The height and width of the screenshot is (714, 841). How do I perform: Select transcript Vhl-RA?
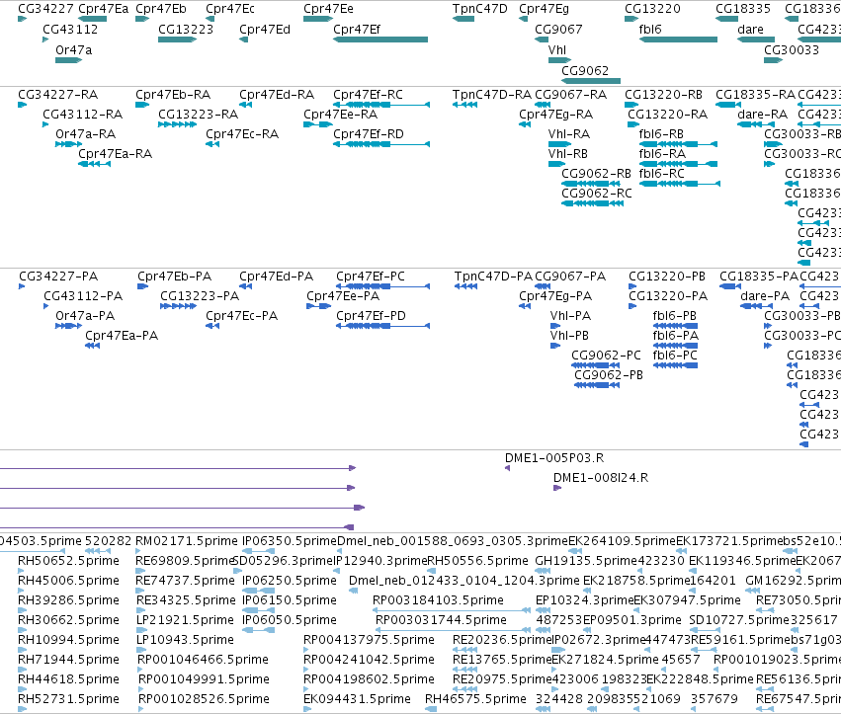coord(559,144)
